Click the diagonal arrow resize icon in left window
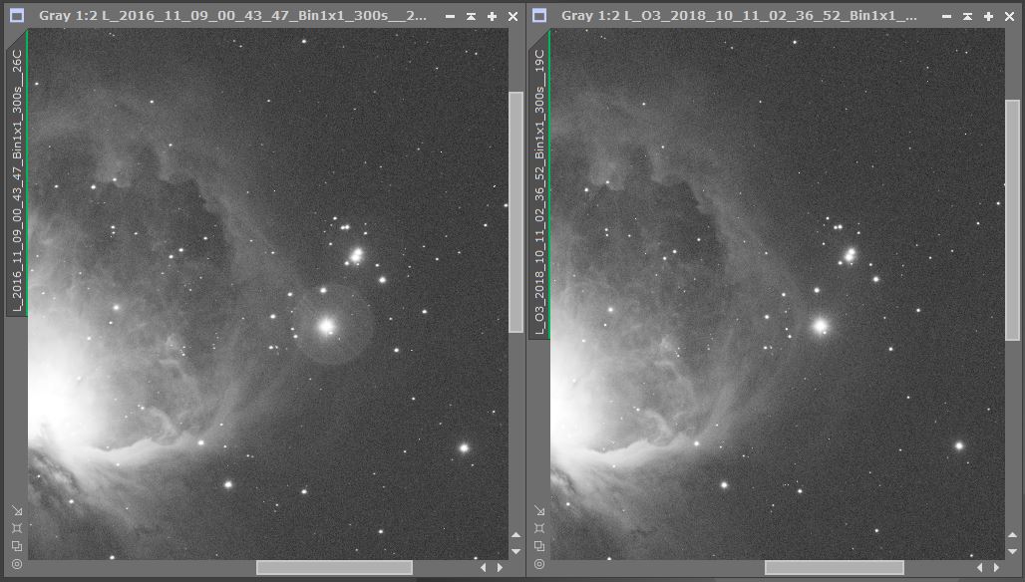The image size is (1025, 582). 17,510
